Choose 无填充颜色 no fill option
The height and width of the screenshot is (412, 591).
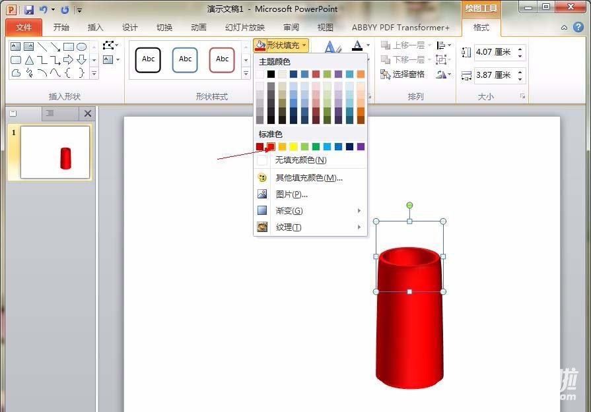coord(300,160)
